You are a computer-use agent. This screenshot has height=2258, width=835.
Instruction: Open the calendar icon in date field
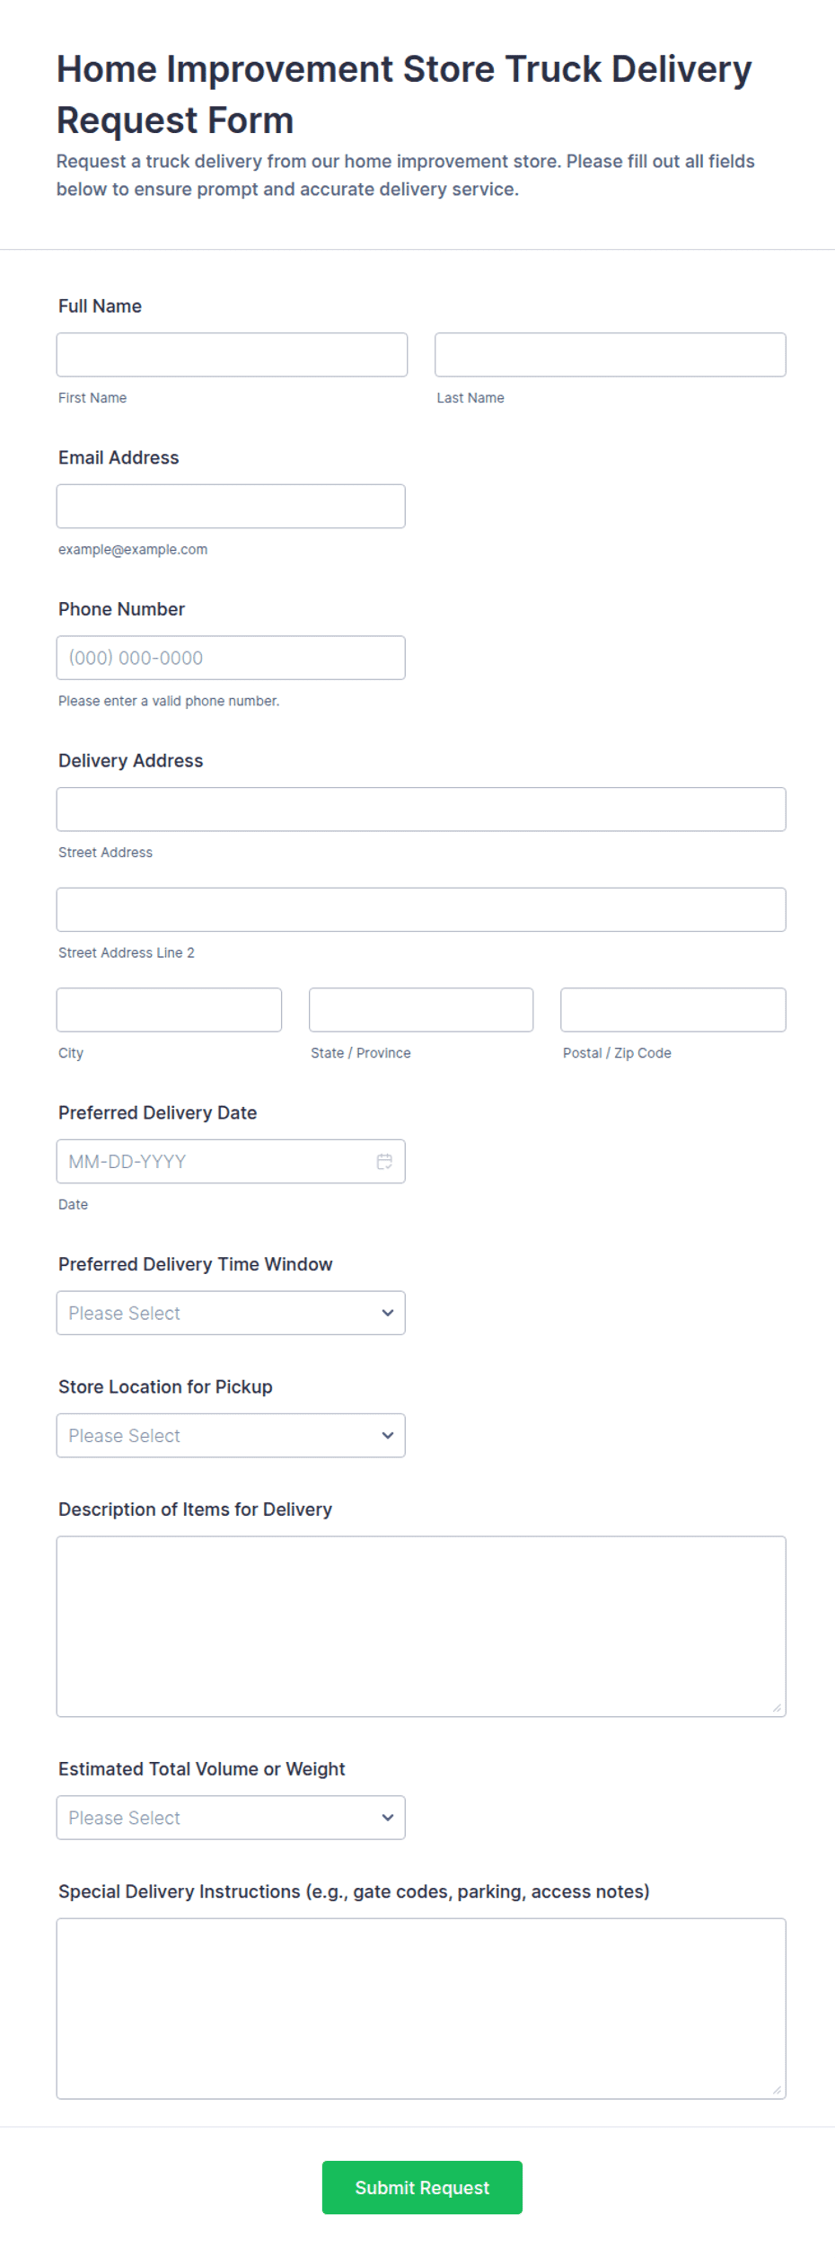[384, 1161]
